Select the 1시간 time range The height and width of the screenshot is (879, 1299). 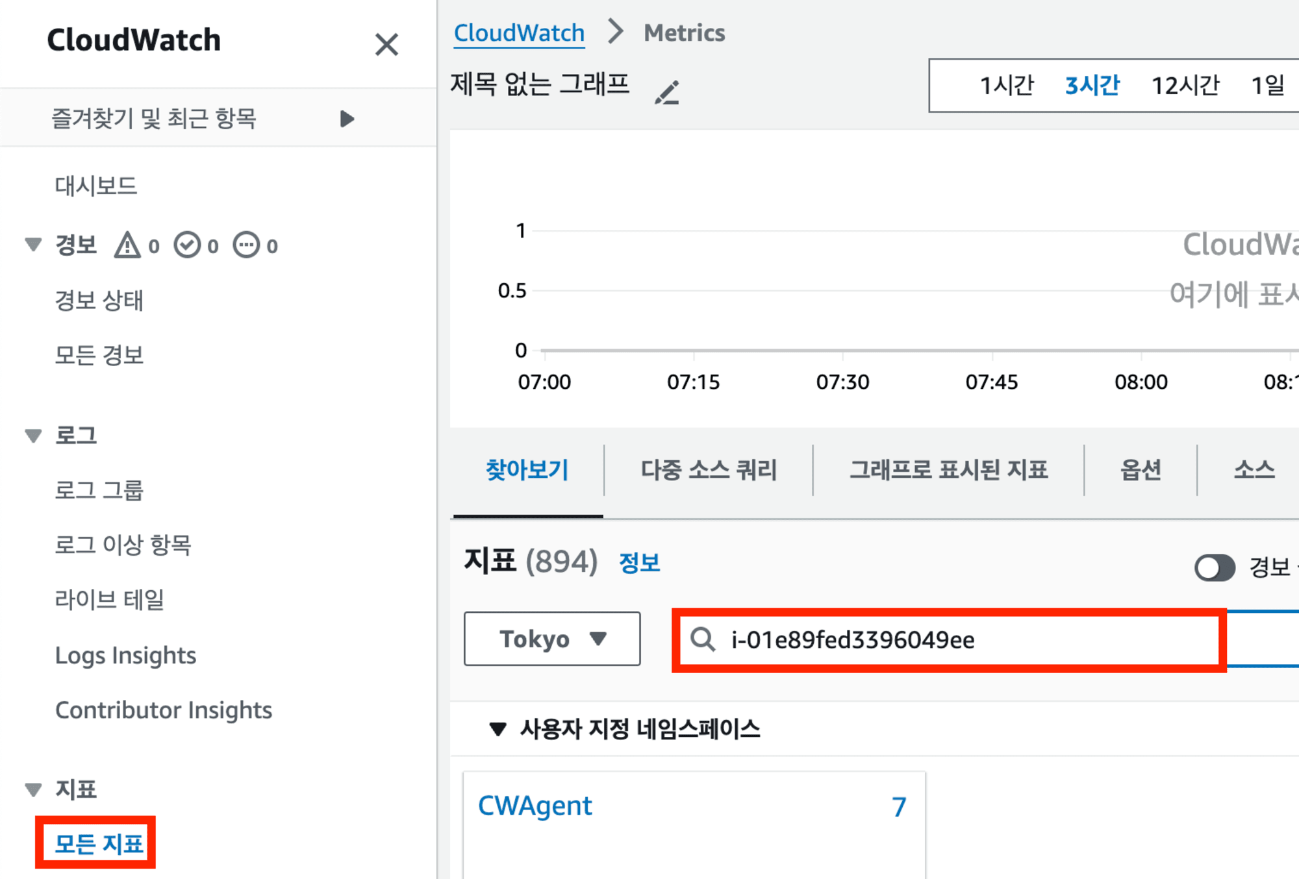pyautogui.click(x=1007, y=85)
